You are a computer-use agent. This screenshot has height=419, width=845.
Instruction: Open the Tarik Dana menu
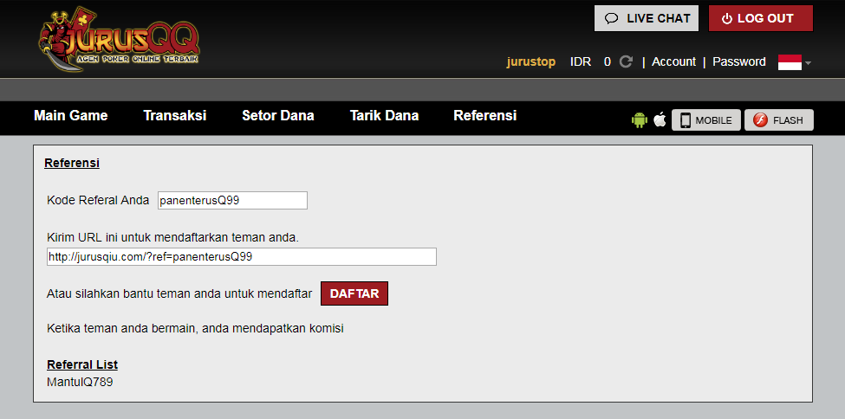(x=384, y=116)
